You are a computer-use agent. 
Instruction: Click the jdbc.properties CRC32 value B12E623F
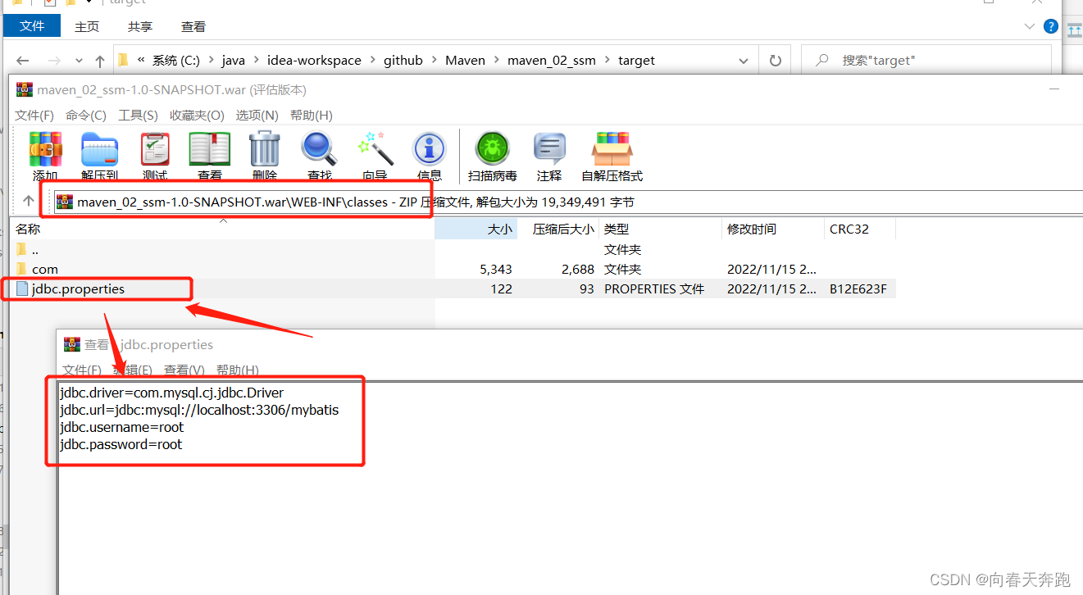(x=858, y=288)
